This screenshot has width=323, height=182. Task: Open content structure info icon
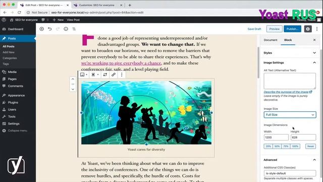pos(66,29)
